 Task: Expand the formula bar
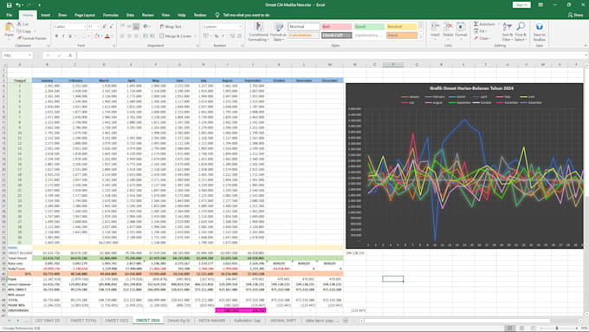pyautogui.click(x=586, y=55)
